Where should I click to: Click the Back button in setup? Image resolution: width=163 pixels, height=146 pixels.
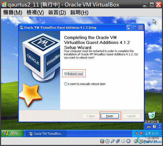91,116
